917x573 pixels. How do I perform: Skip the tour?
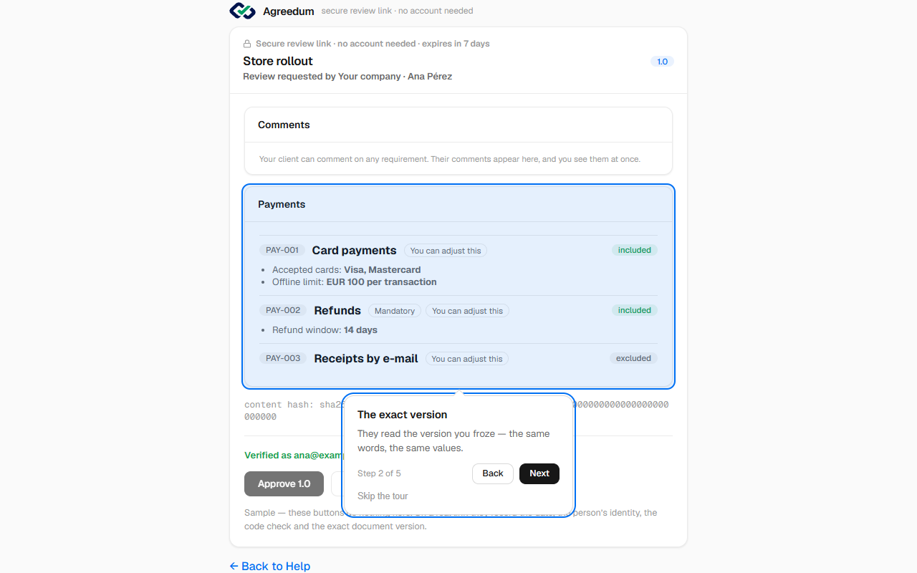[x=383, y=496]
